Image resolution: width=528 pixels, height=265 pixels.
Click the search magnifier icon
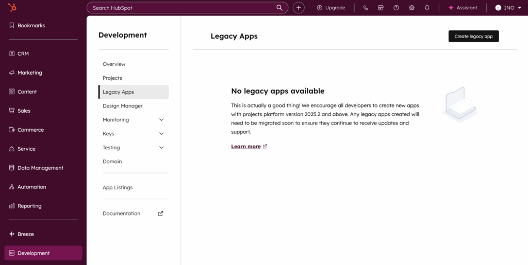[279, 8]
